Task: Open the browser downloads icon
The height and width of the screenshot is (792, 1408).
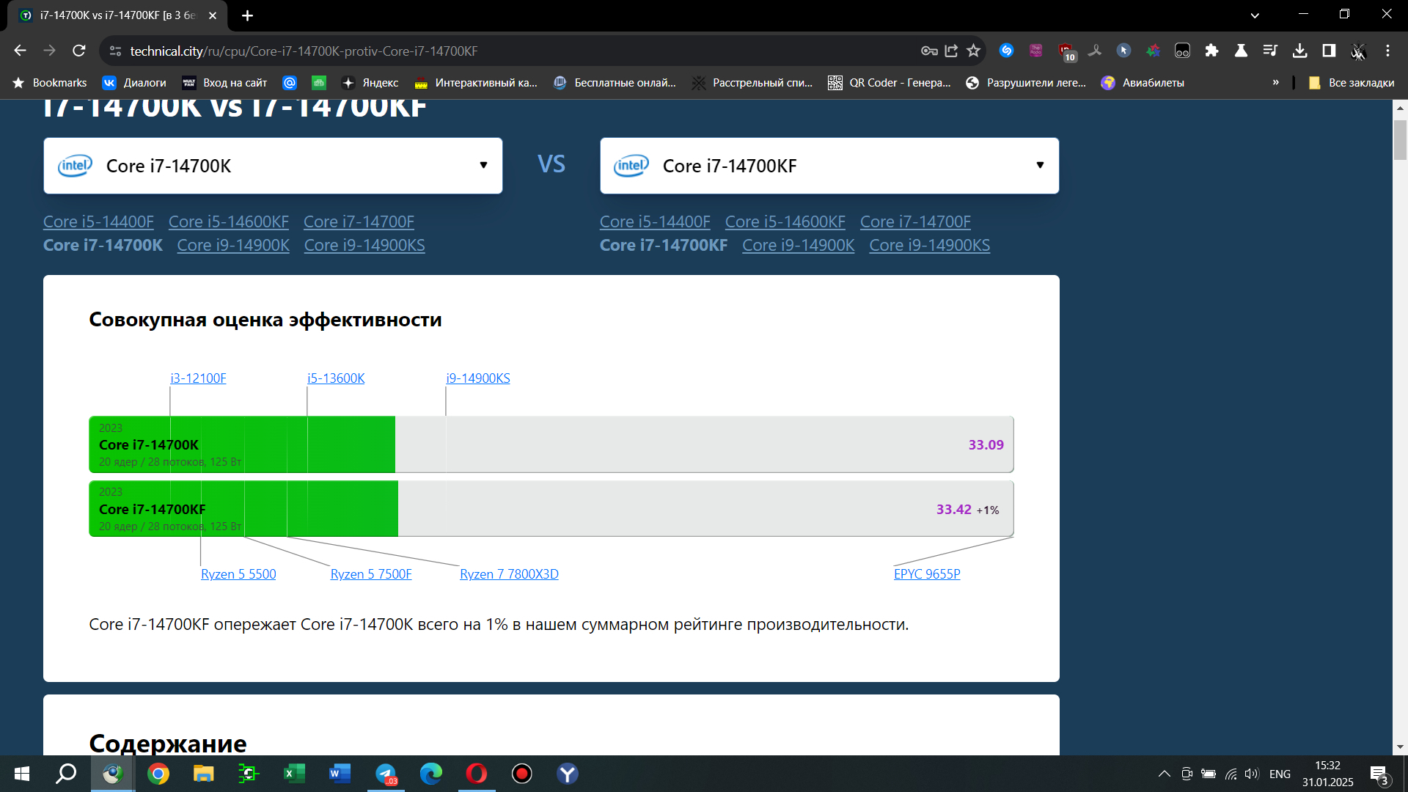Action: point(1299,51)
